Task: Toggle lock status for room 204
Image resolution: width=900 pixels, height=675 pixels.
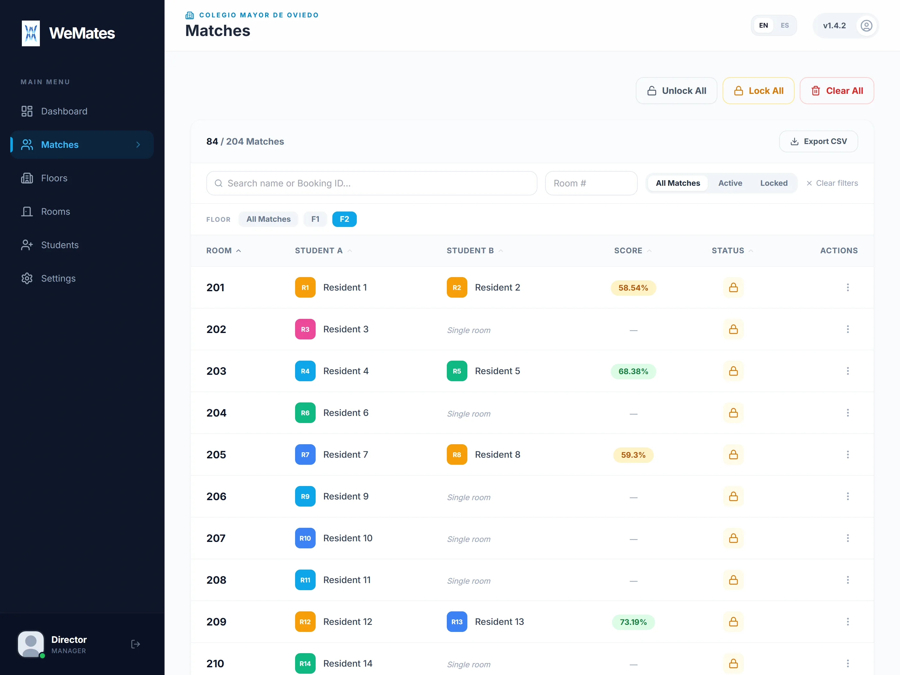Action: click(733, 413)
